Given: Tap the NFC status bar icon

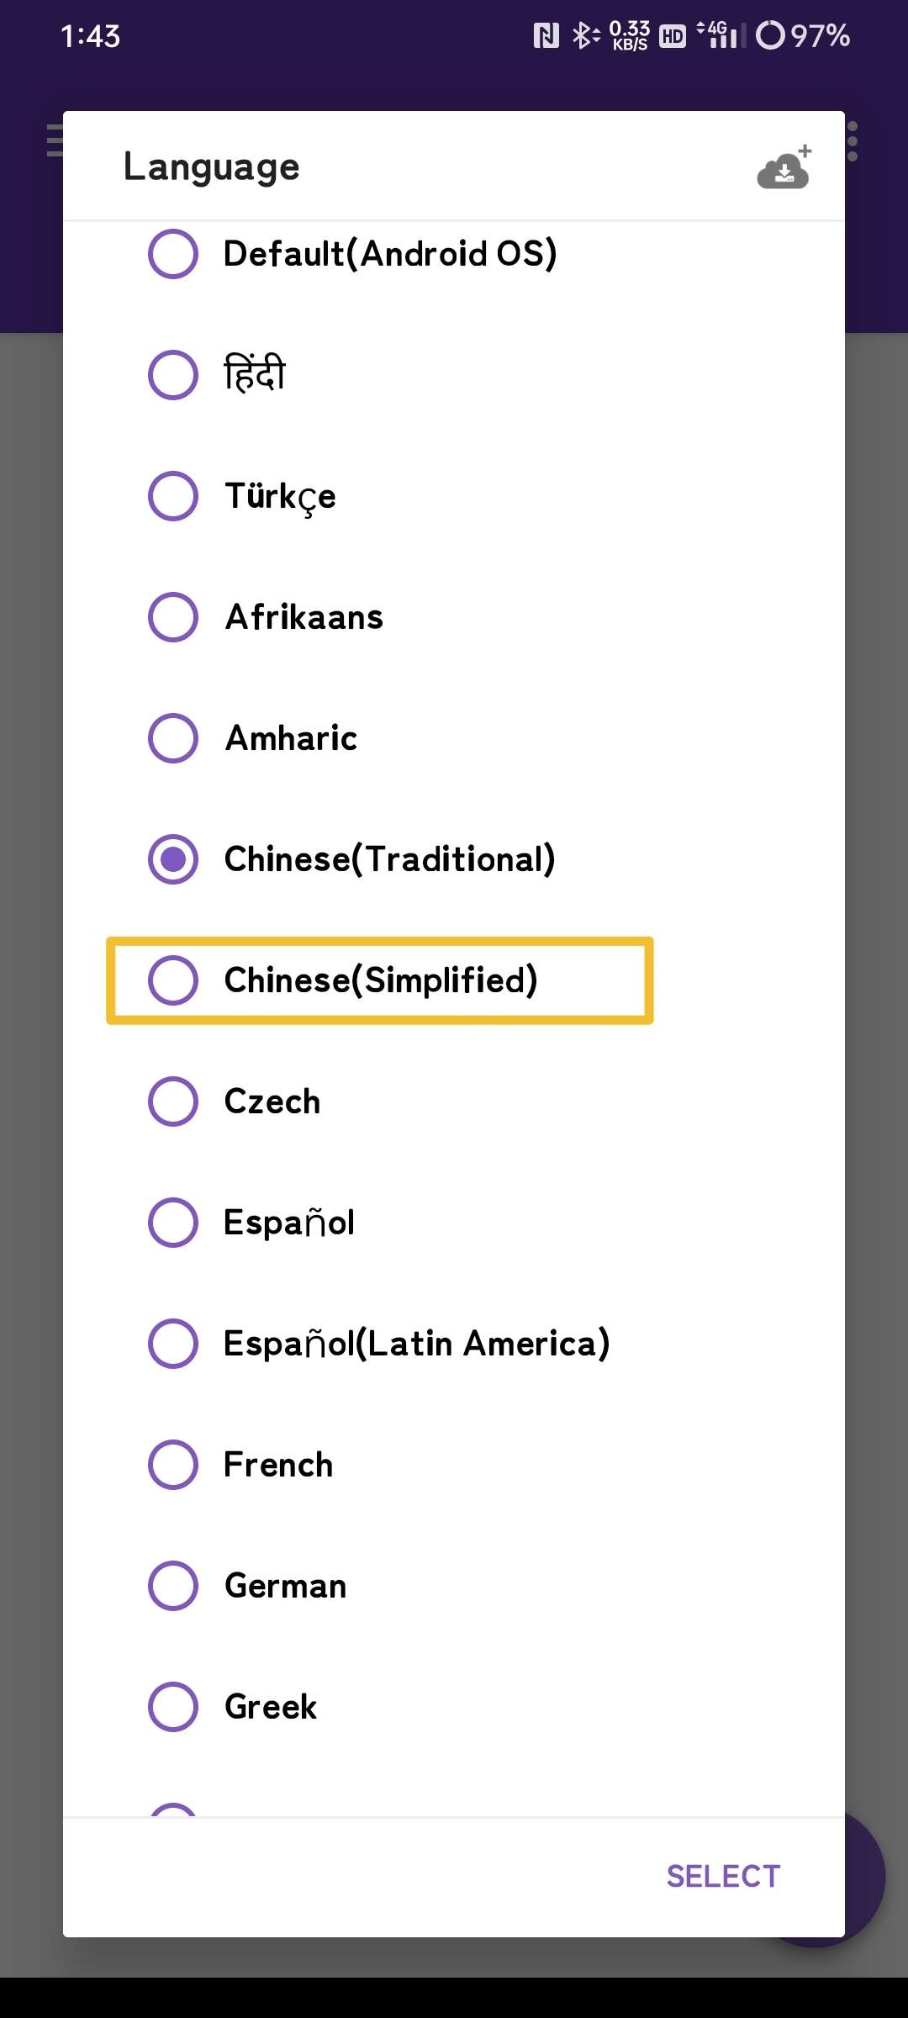Looking at the screenshot, I should (x=546, y=35).
